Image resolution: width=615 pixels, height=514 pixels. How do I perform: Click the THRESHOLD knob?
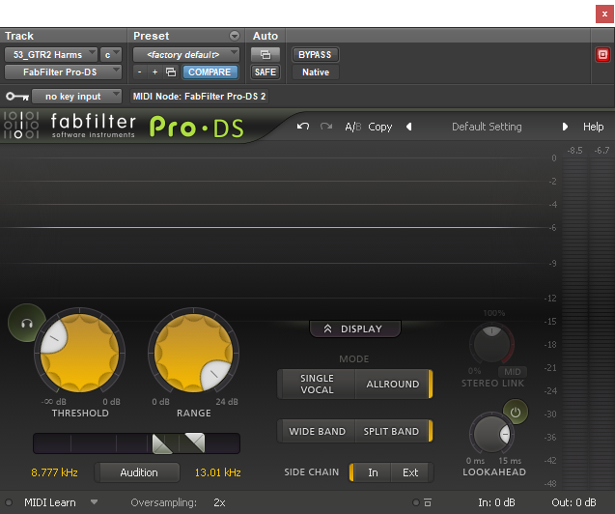point(79,353)
